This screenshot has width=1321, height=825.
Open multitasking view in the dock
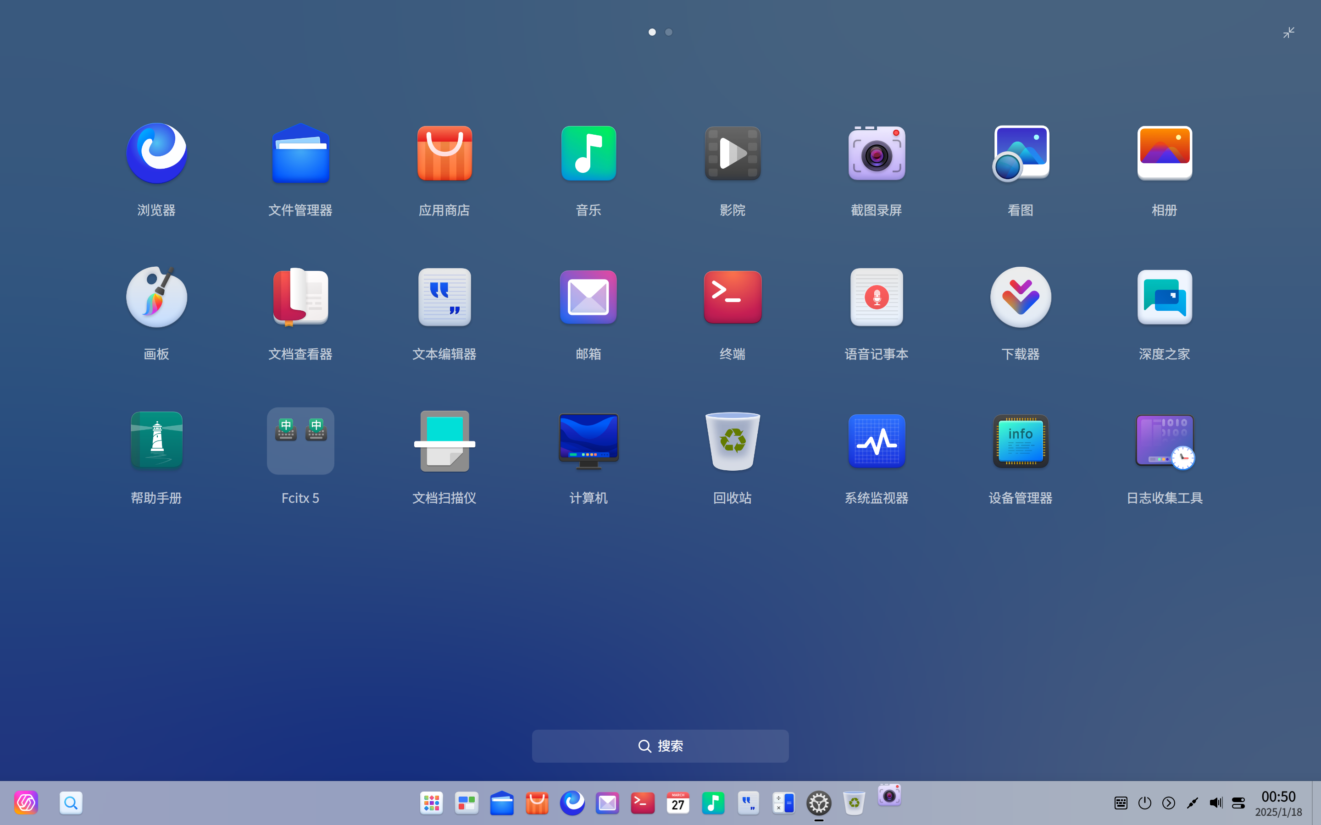pyautogui.click(x=467, y=803)
